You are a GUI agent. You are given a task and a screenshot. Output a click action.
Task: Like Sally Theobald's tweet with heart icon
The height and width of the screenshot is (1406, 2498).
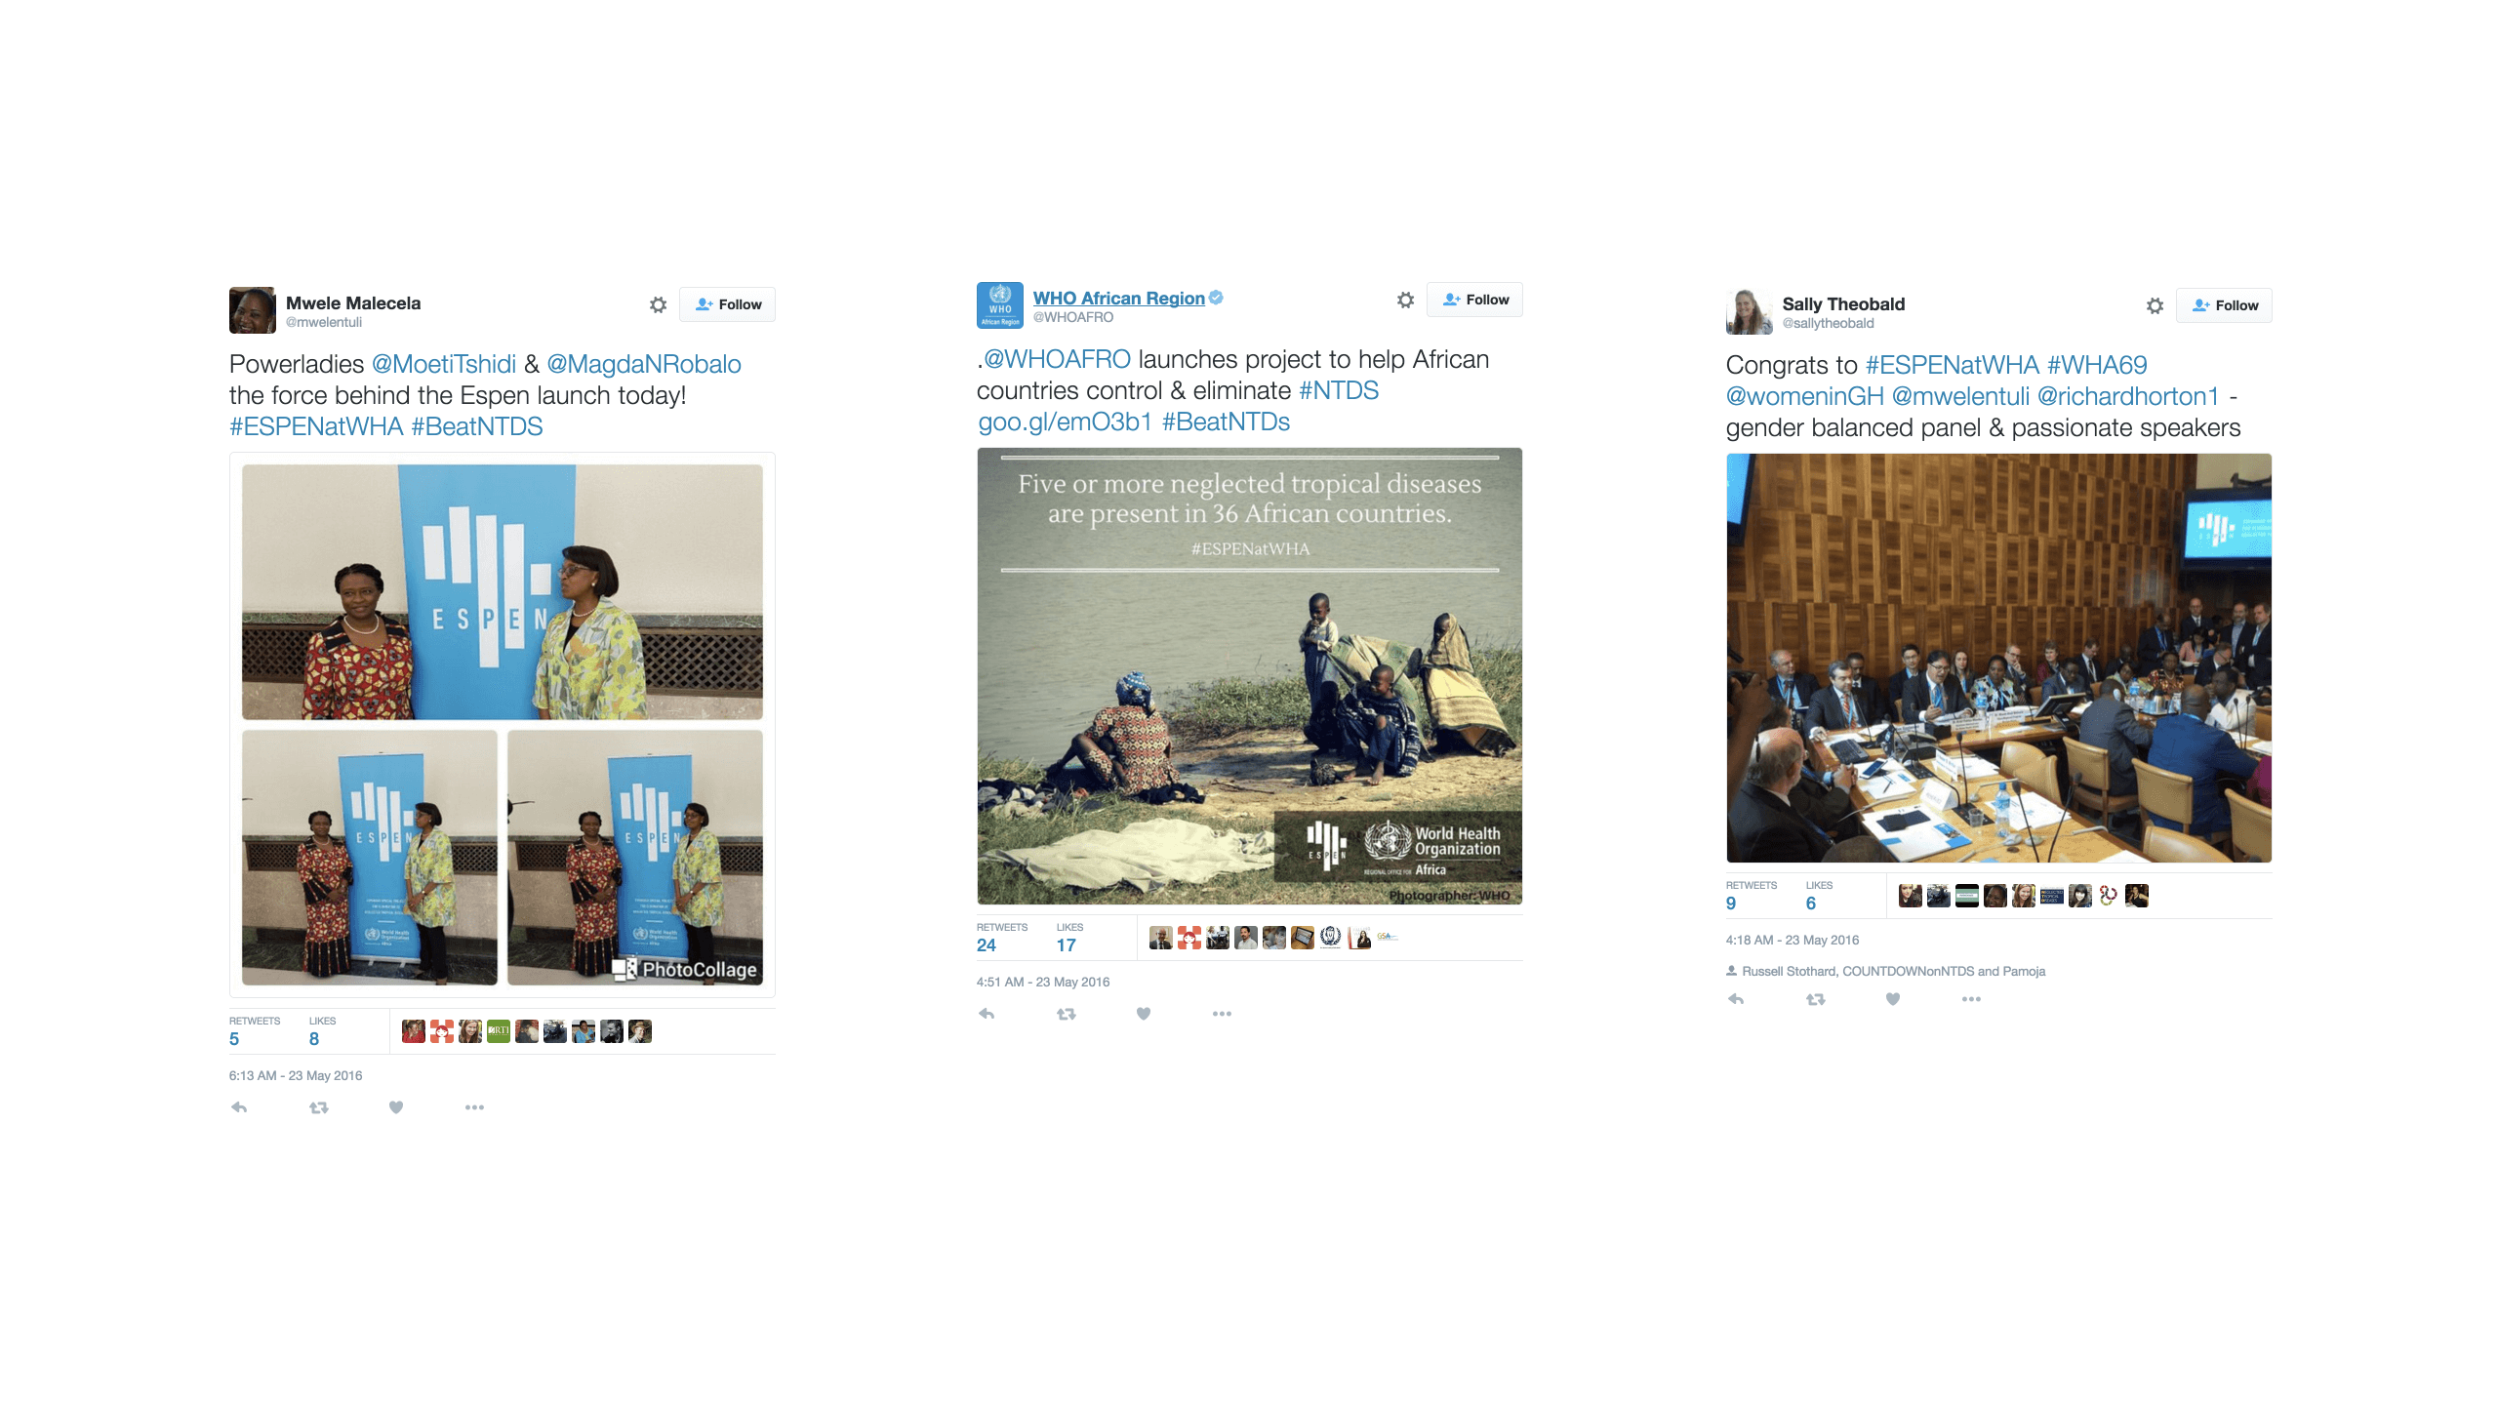point(1893,998)
